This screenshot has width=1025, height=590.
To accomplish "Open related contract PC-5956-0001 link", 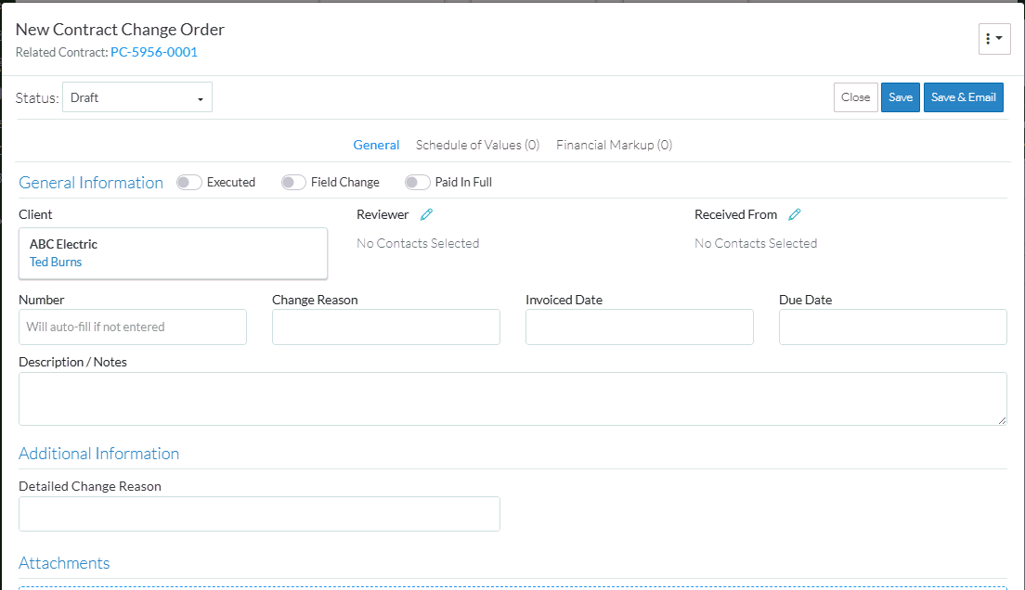I will click(x=154, y=52).
